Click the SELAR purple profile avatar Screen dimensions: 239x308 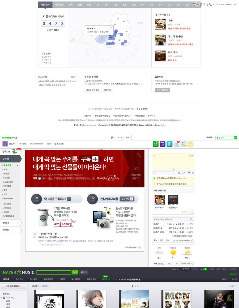pyautogui.click(x=5, y=144)
